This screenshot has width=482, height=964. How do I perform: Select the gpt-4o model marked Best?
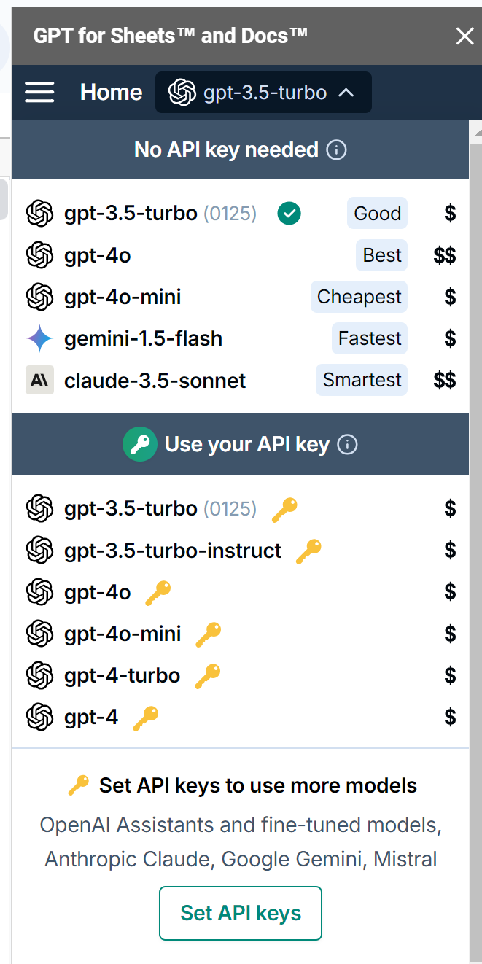pyautogui.click(x=241, y=255)
